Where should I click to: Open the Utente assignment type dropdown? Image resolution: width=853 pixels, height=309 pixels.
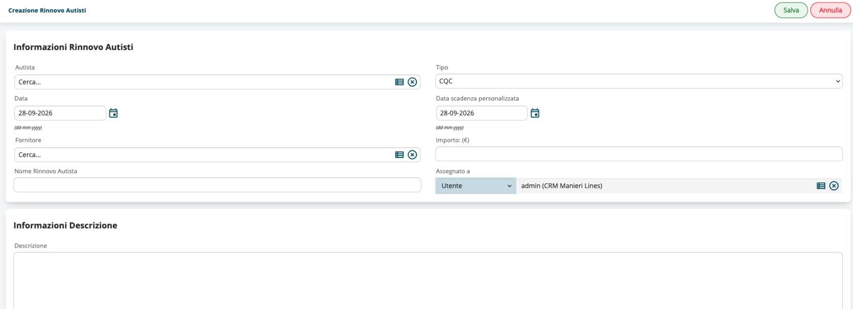coord(476,186)
